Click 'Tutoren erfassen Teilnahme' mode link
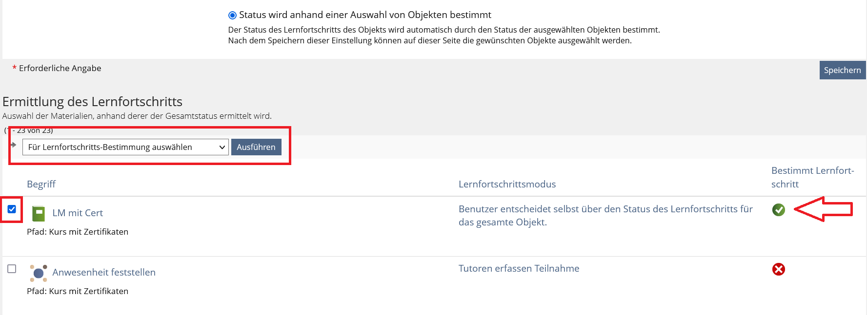867x315 pixels. [519, 268]
